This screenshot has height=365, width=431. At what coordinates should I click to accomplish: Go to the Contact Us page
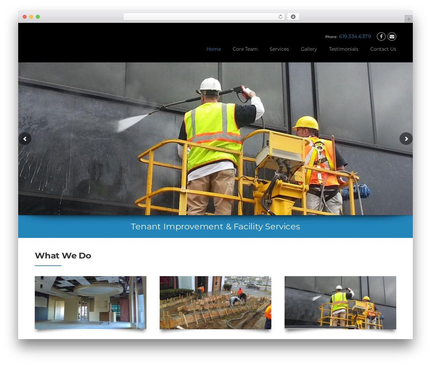click(x=383, y=49)
